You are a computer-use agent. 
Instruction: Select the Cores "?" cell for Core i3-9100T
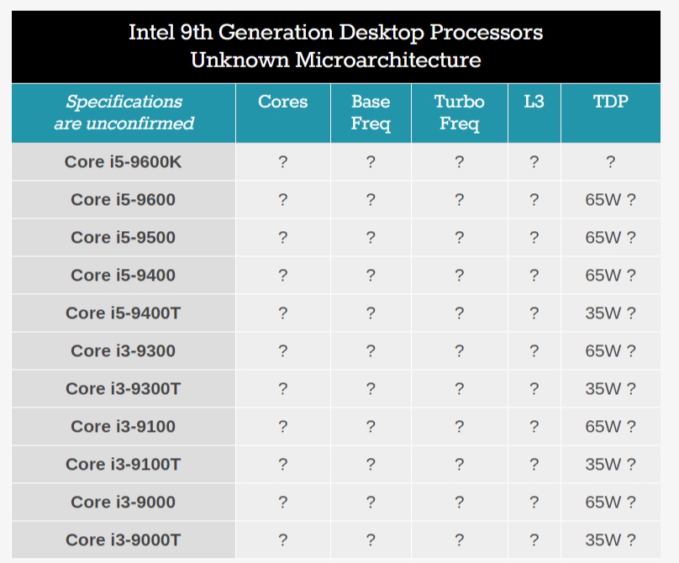click(282, 464)
